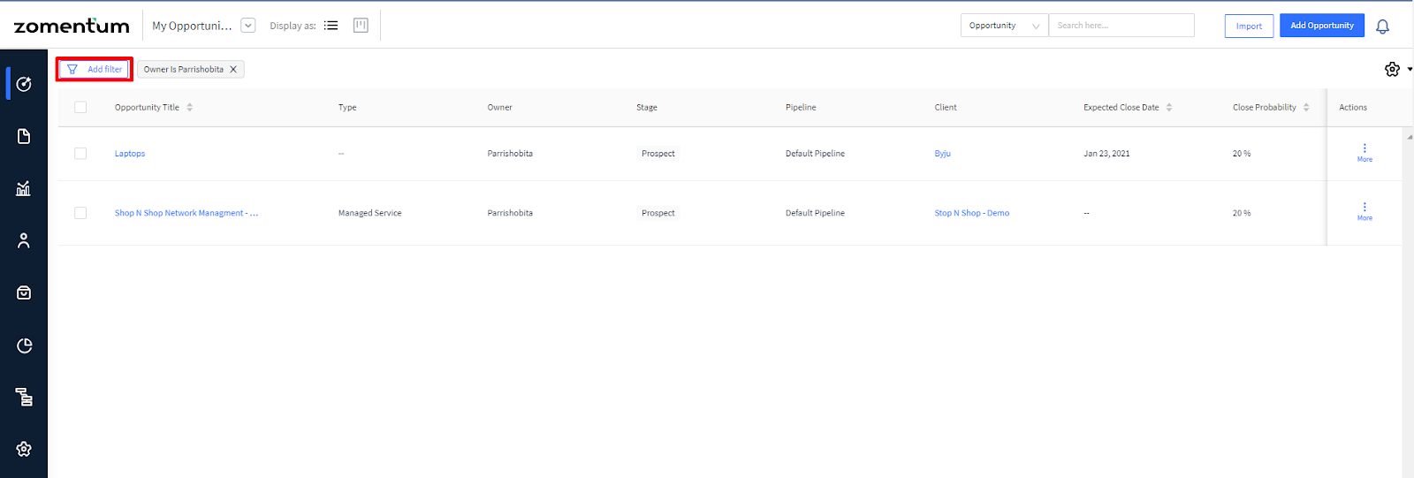Sort by Close Probability arrows
The image size is (1414, 478).
[x=1306, y=107]
